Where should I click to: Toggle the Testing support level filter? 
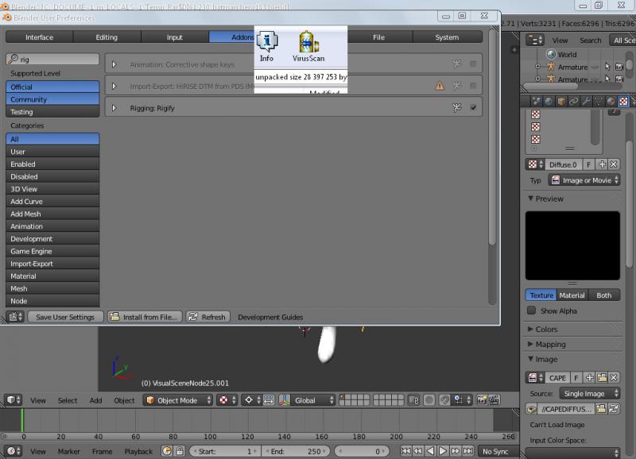[52, 112]
